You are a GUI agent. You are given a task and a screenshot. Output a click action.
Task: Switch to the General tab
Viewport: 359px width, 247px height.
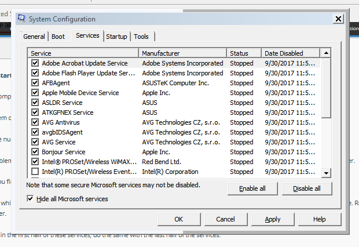34,37
